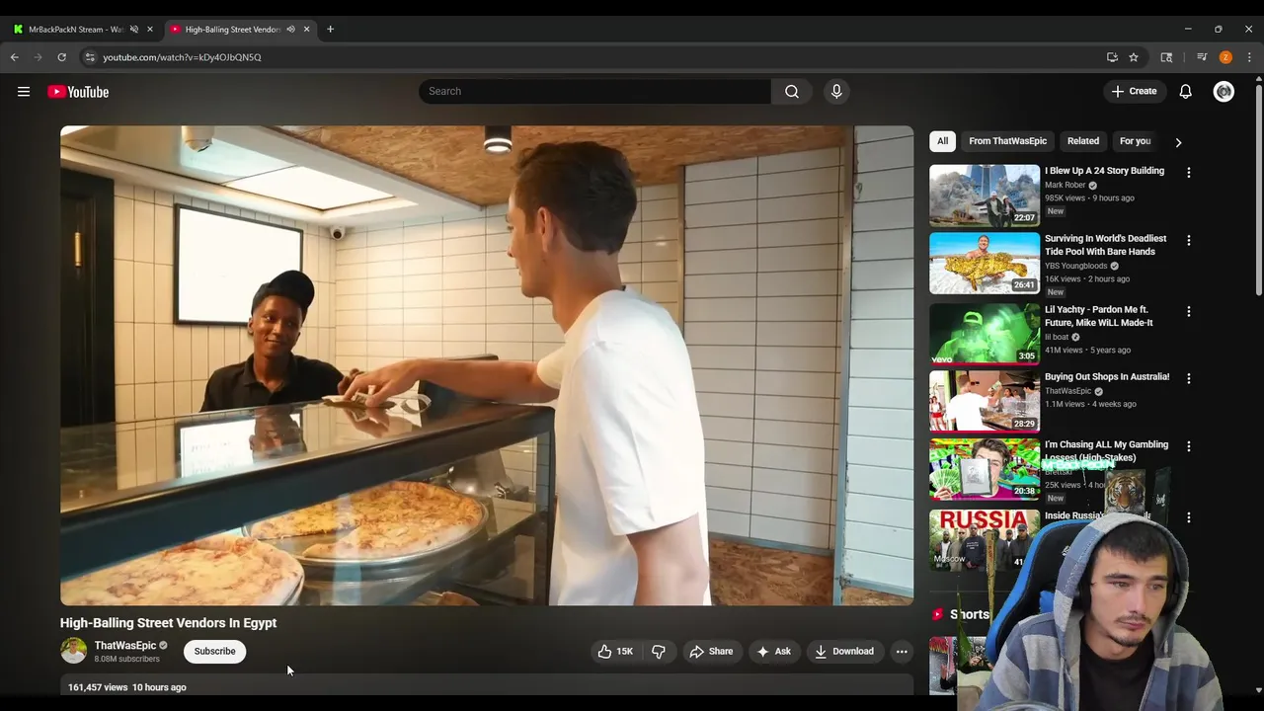
Task: Click the Ask button
Action: click(x=773, y=652)
